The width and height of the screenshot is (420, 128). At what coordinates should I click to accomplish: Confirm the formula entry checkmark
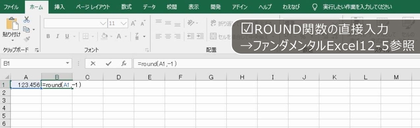click(x=108, y=63)
